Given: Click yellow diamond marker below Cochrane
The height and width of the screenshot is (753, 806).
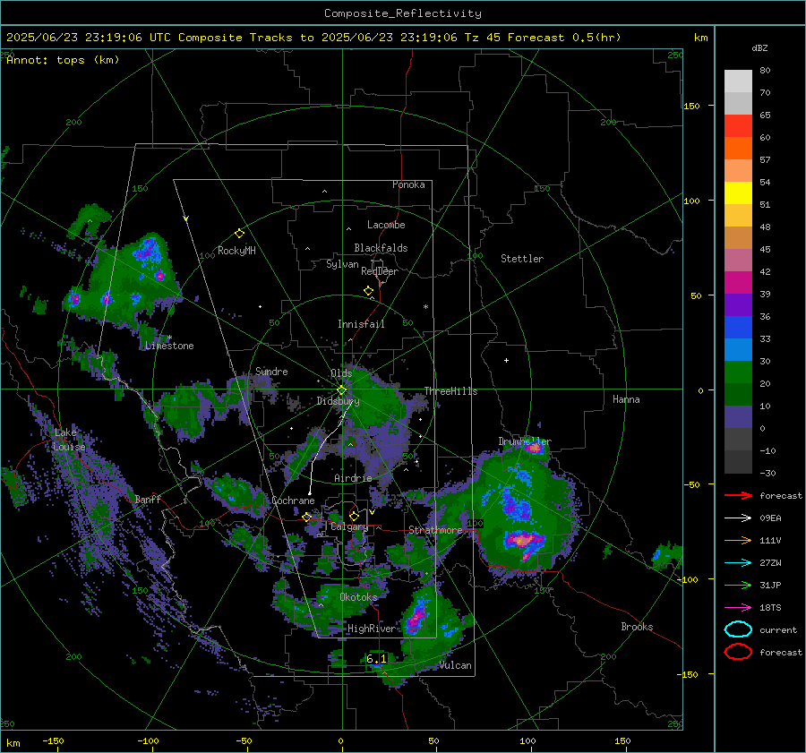Looking at the screenshot, I should (307, 518).
